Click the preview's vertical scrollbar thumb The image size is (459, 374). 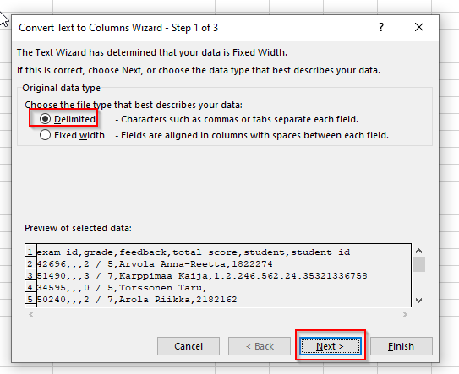(x=419, y=264)
